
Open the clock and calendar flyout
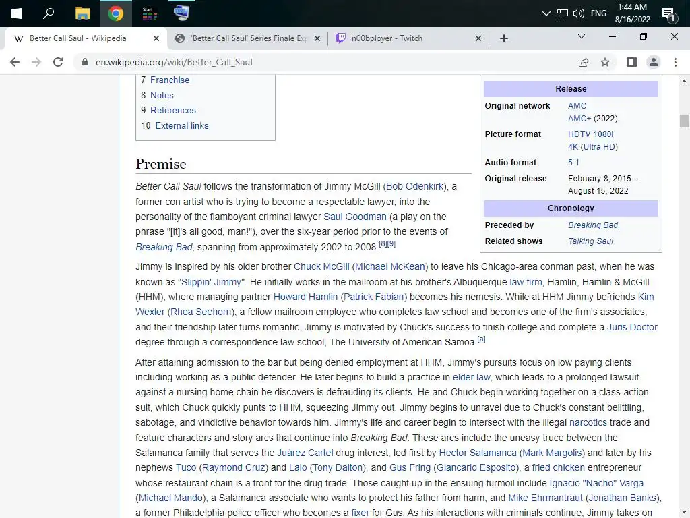pyautogui.click(x=632, y=13)
